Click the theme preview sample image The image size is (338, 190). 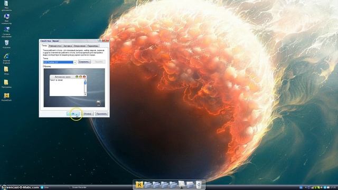tap(74, 88)
